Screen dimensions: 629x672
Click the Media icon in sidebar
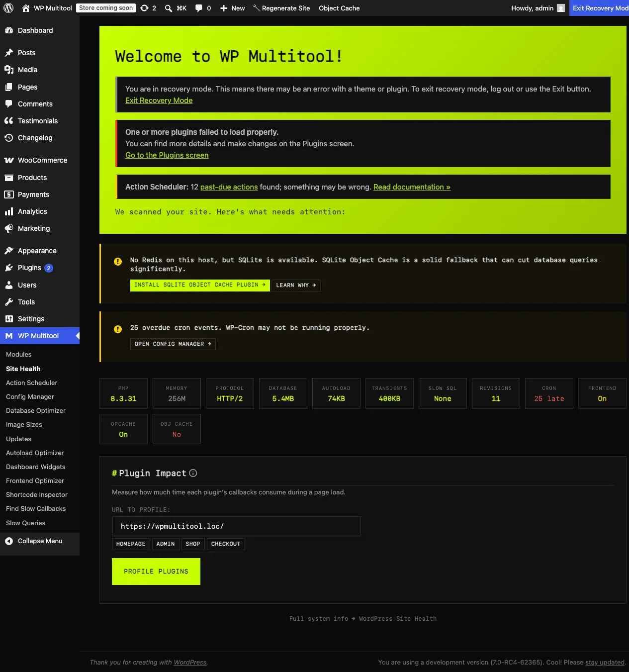coord(9,70)
